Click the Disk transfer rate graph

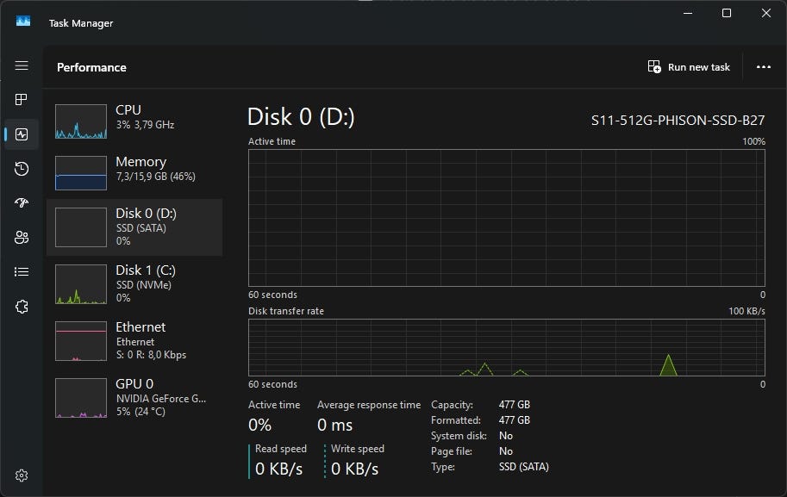[x=506, y=348]
